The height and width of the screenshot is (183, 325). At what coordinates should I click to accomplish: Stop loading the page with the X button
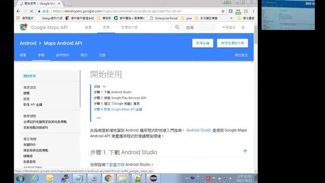pyautogui.click(x=31, y=11)
